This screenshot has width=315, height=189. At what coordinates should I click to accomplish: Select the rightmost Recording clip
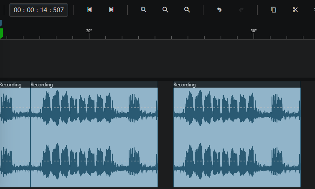click(237, 134)
